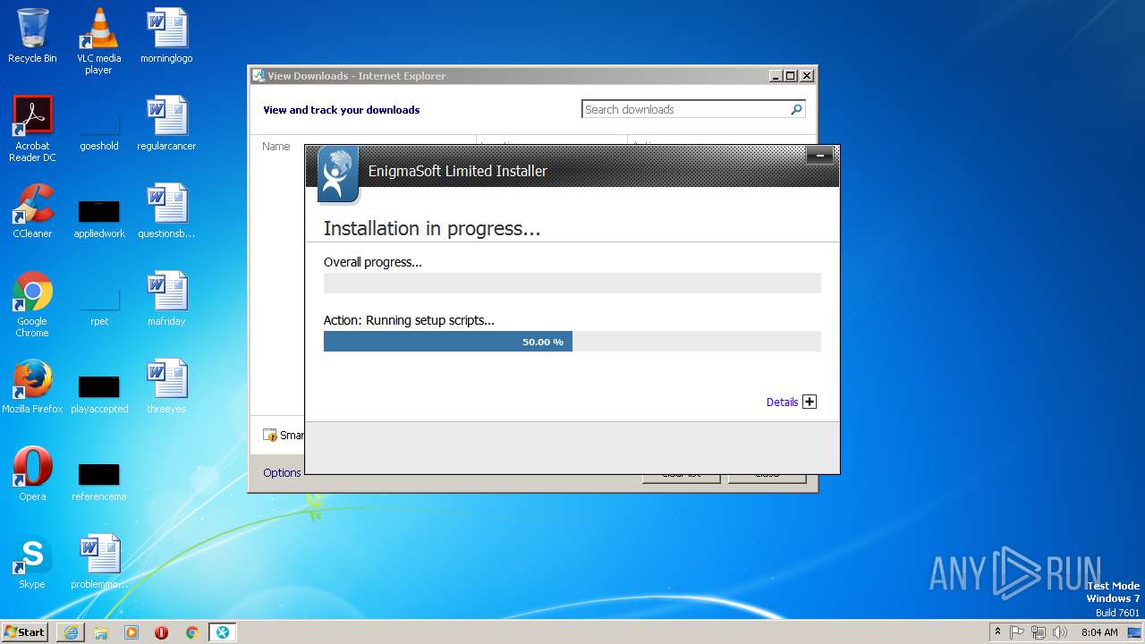The image size is (1145, 644).
Task: Launch CCleaner from the desktop
Action: (x=32, y=211)
